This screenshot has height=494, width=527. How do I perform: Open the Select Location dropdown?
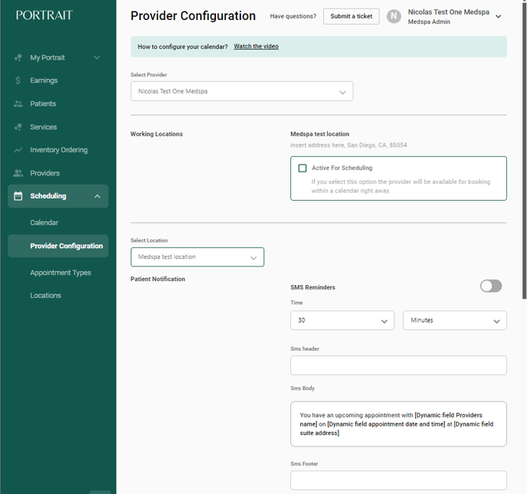click(x=198, y=257)
